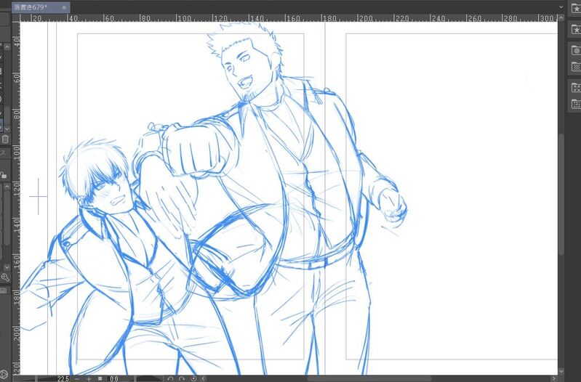Zoom in with the plus button

pyautogui.click(x=89, y=378)
